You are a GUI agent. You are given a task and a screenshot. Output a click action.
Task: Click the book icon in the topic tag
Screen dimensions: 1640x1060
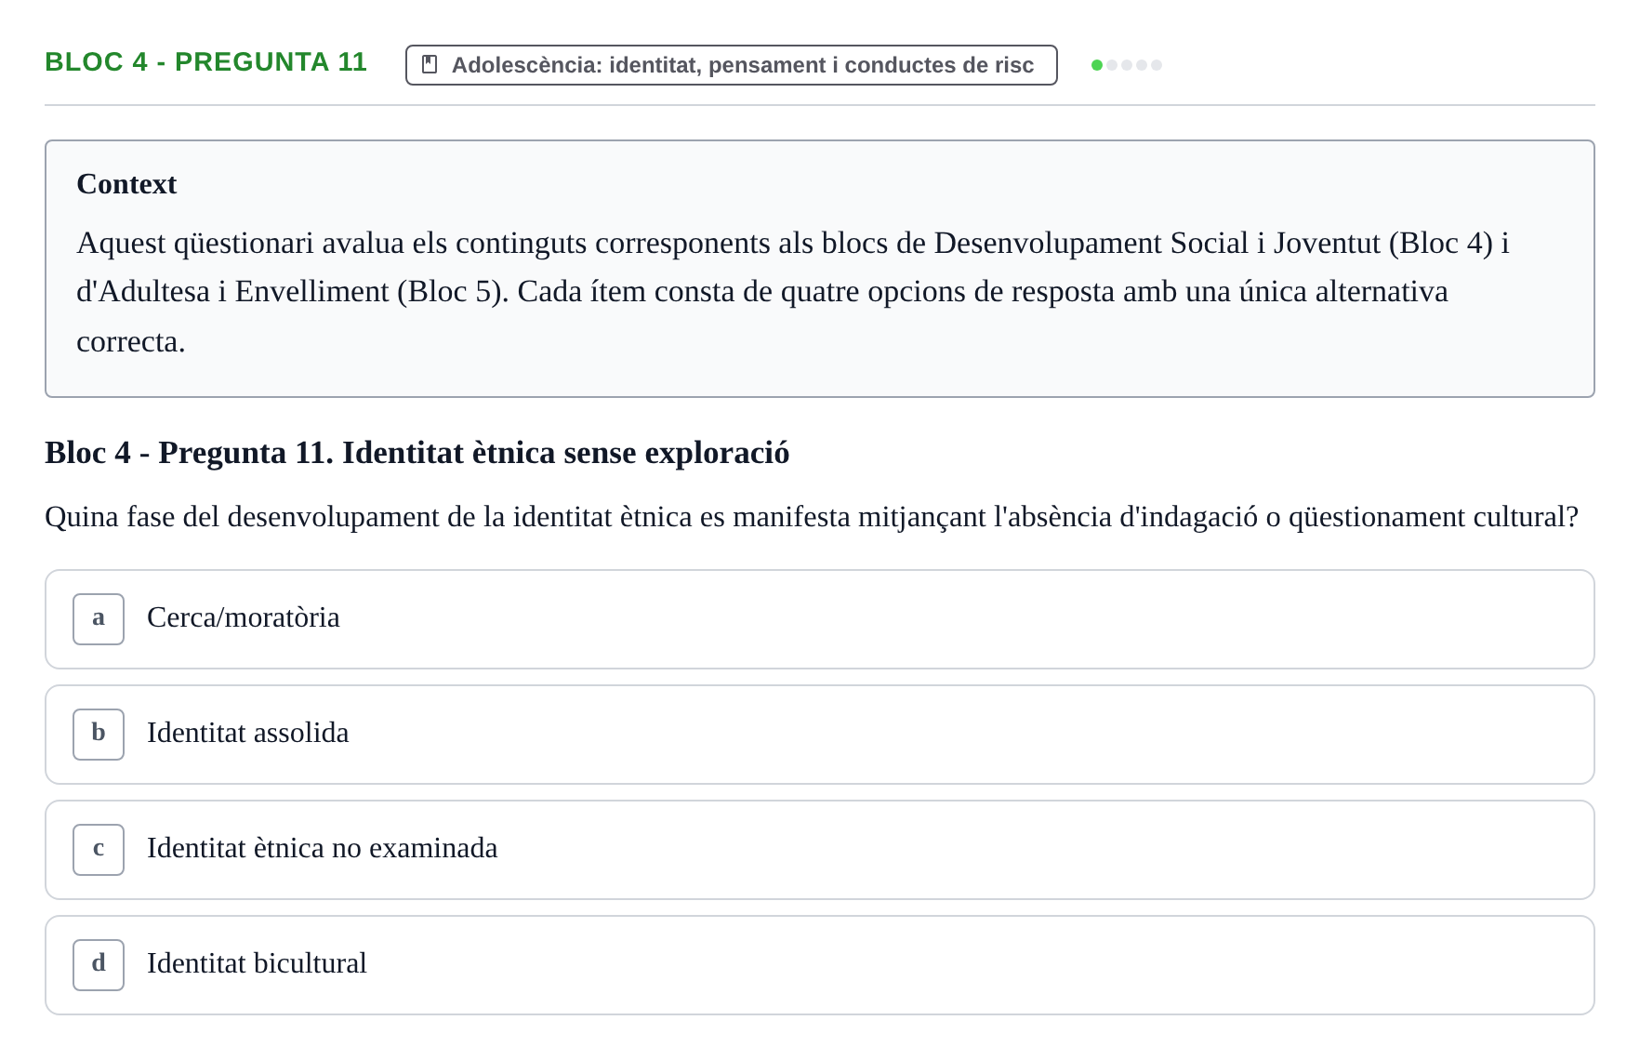pyautogui.click(x=430, y=64)
